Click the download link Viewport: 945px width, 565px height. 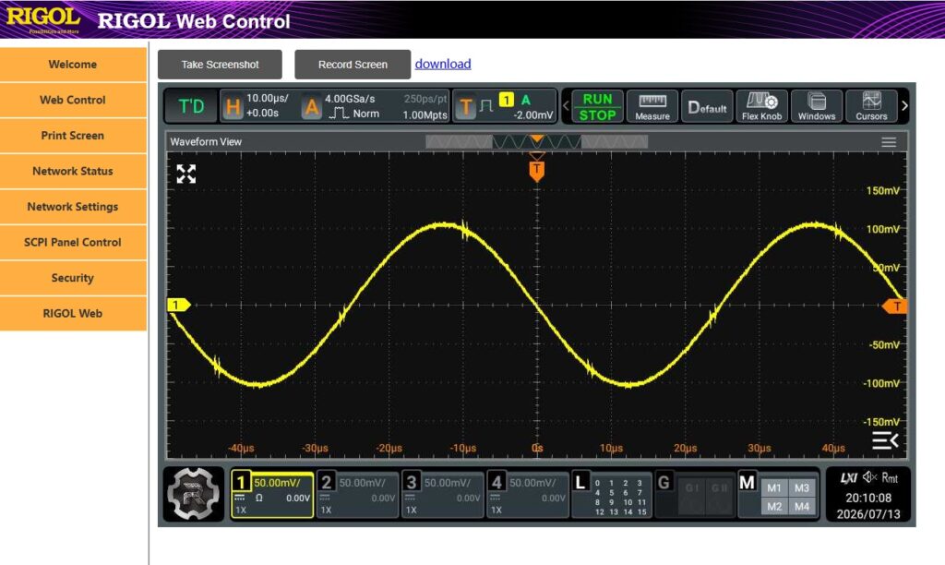coord(443,64)
